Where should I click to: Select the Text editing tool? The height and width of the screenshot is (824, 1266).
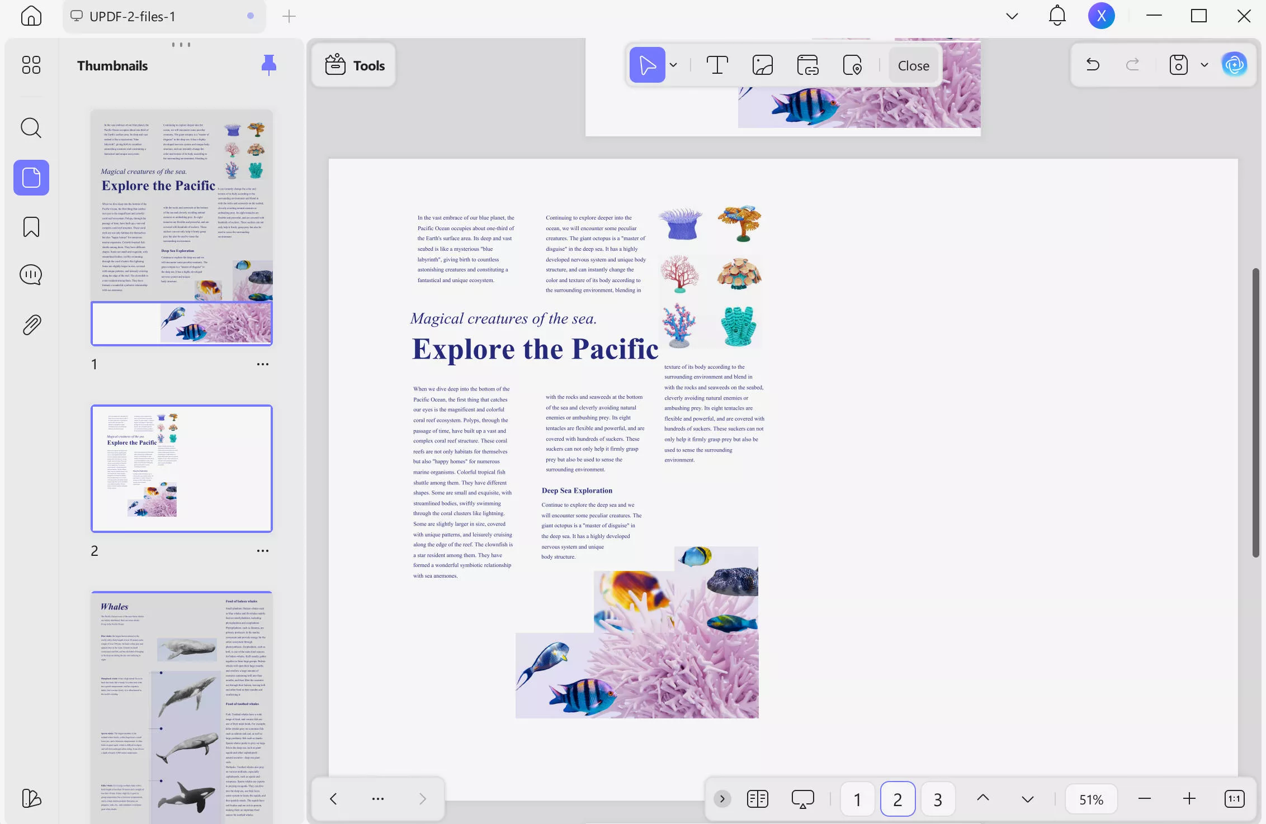click(x=717, y=65)
